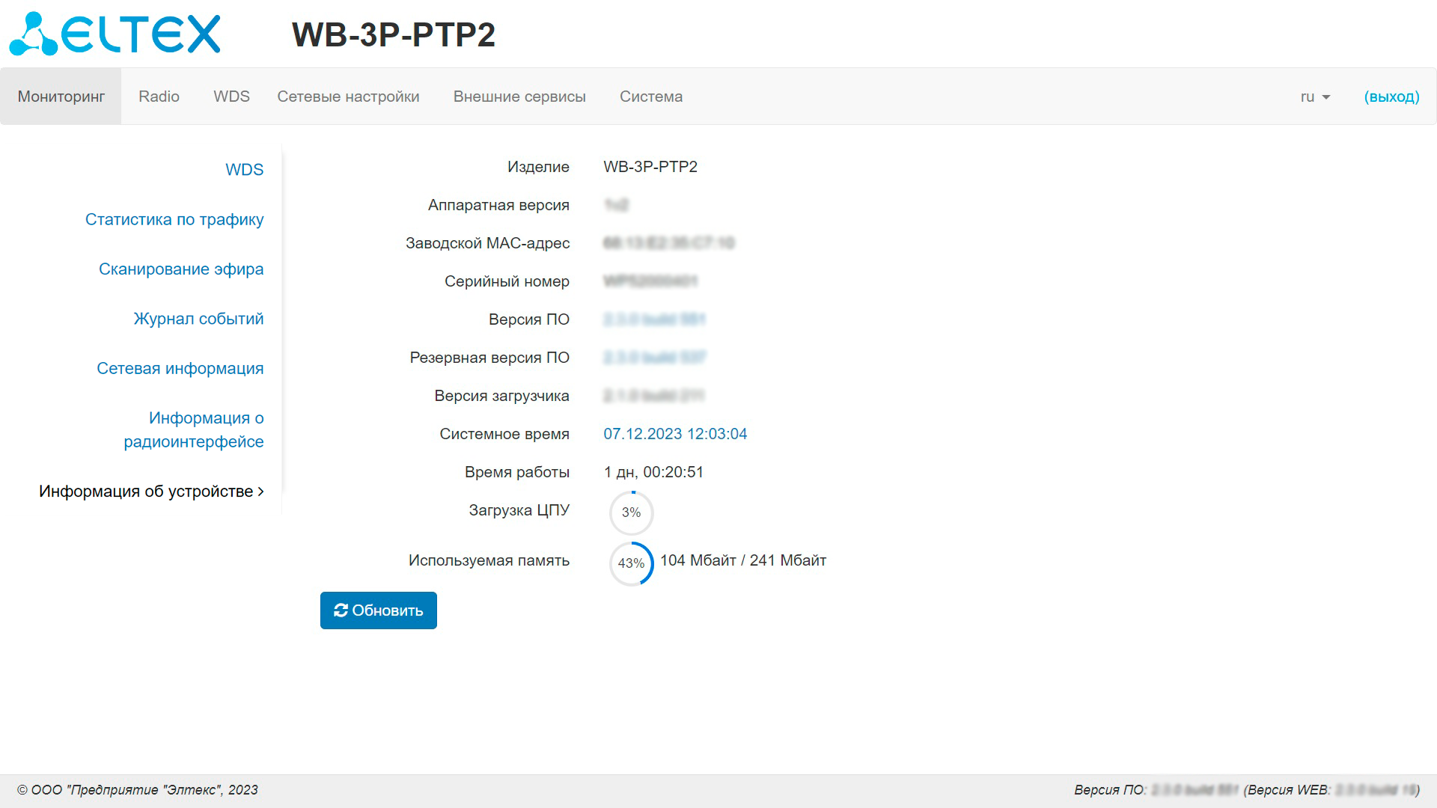Select Информация об устройстве sidebar item
The image size is (1437, 808).
click(x=151, y=492)
